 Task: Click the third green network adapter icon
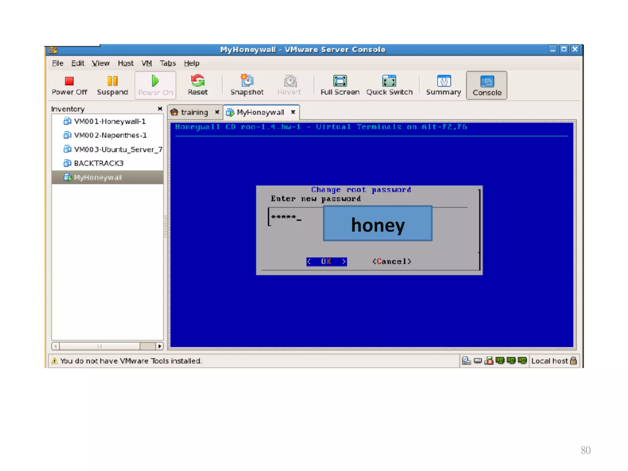(522, 361)
